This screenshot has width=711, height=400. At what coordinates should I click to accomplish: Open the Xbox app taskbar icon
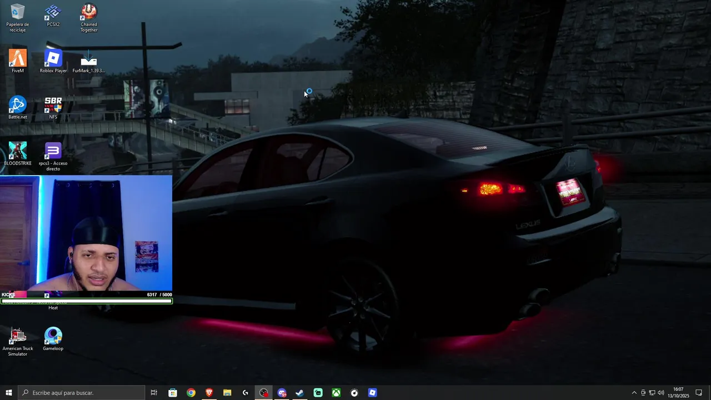tap(336, 393)
